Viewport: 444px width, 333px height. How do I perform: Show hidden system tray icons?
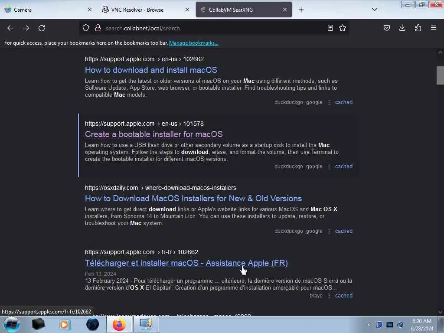point(369,325)
